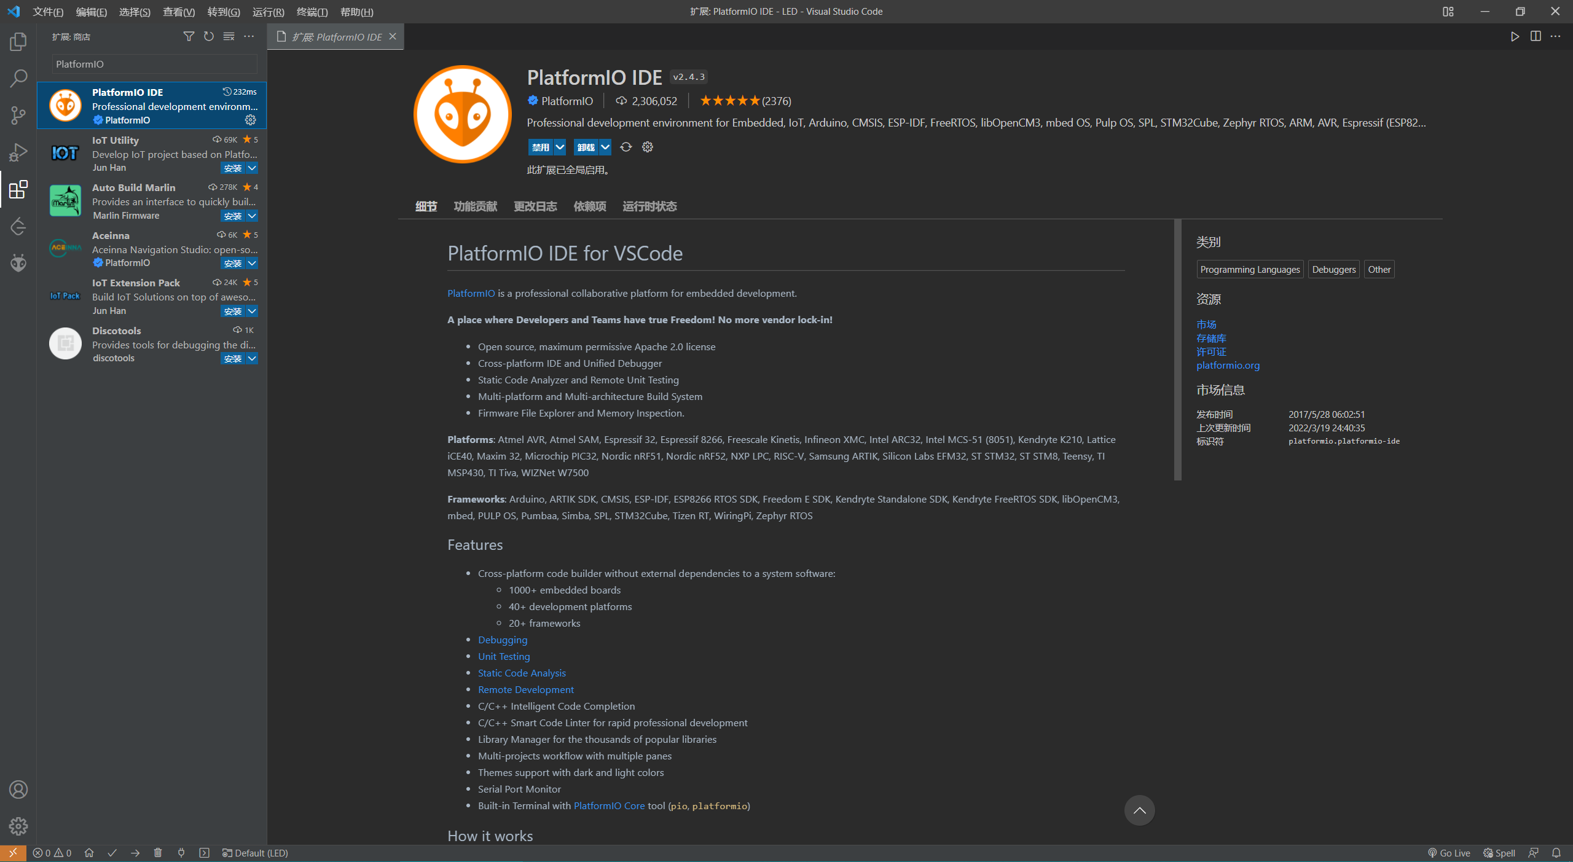Open Run and Debug view
Image resolution: width=1573 pixels, height=862 pixels.
[18, 152]
